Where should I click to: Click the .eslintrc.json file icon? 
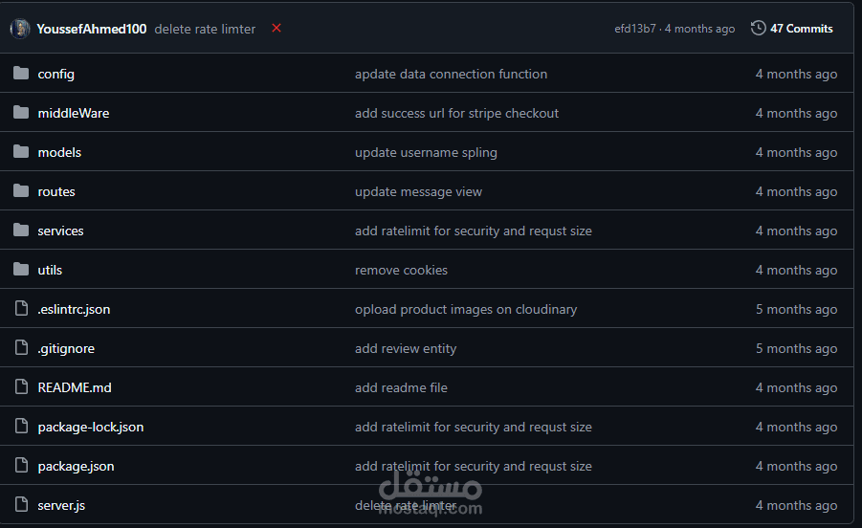[x=21, y=309]
